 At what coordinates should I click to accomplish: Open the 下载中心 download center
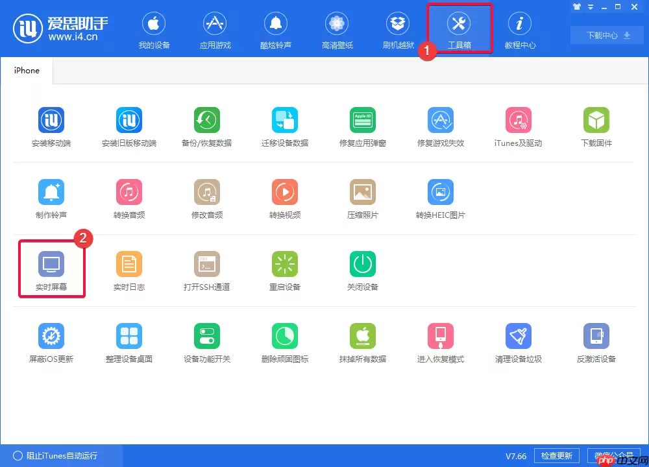click(601, 36)
